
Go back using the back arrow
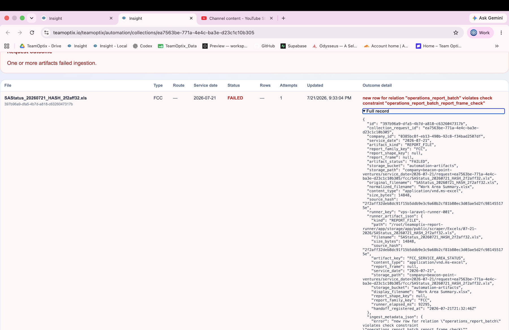tap(8, 33)
